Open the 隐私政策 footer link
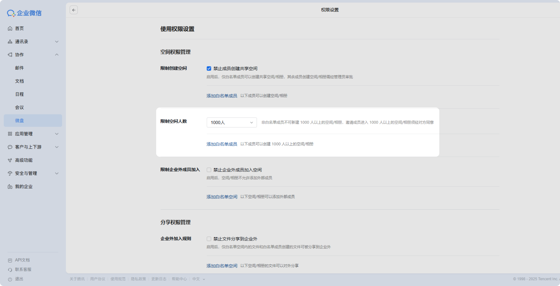 pyautogui.click(x=138, y=279)
